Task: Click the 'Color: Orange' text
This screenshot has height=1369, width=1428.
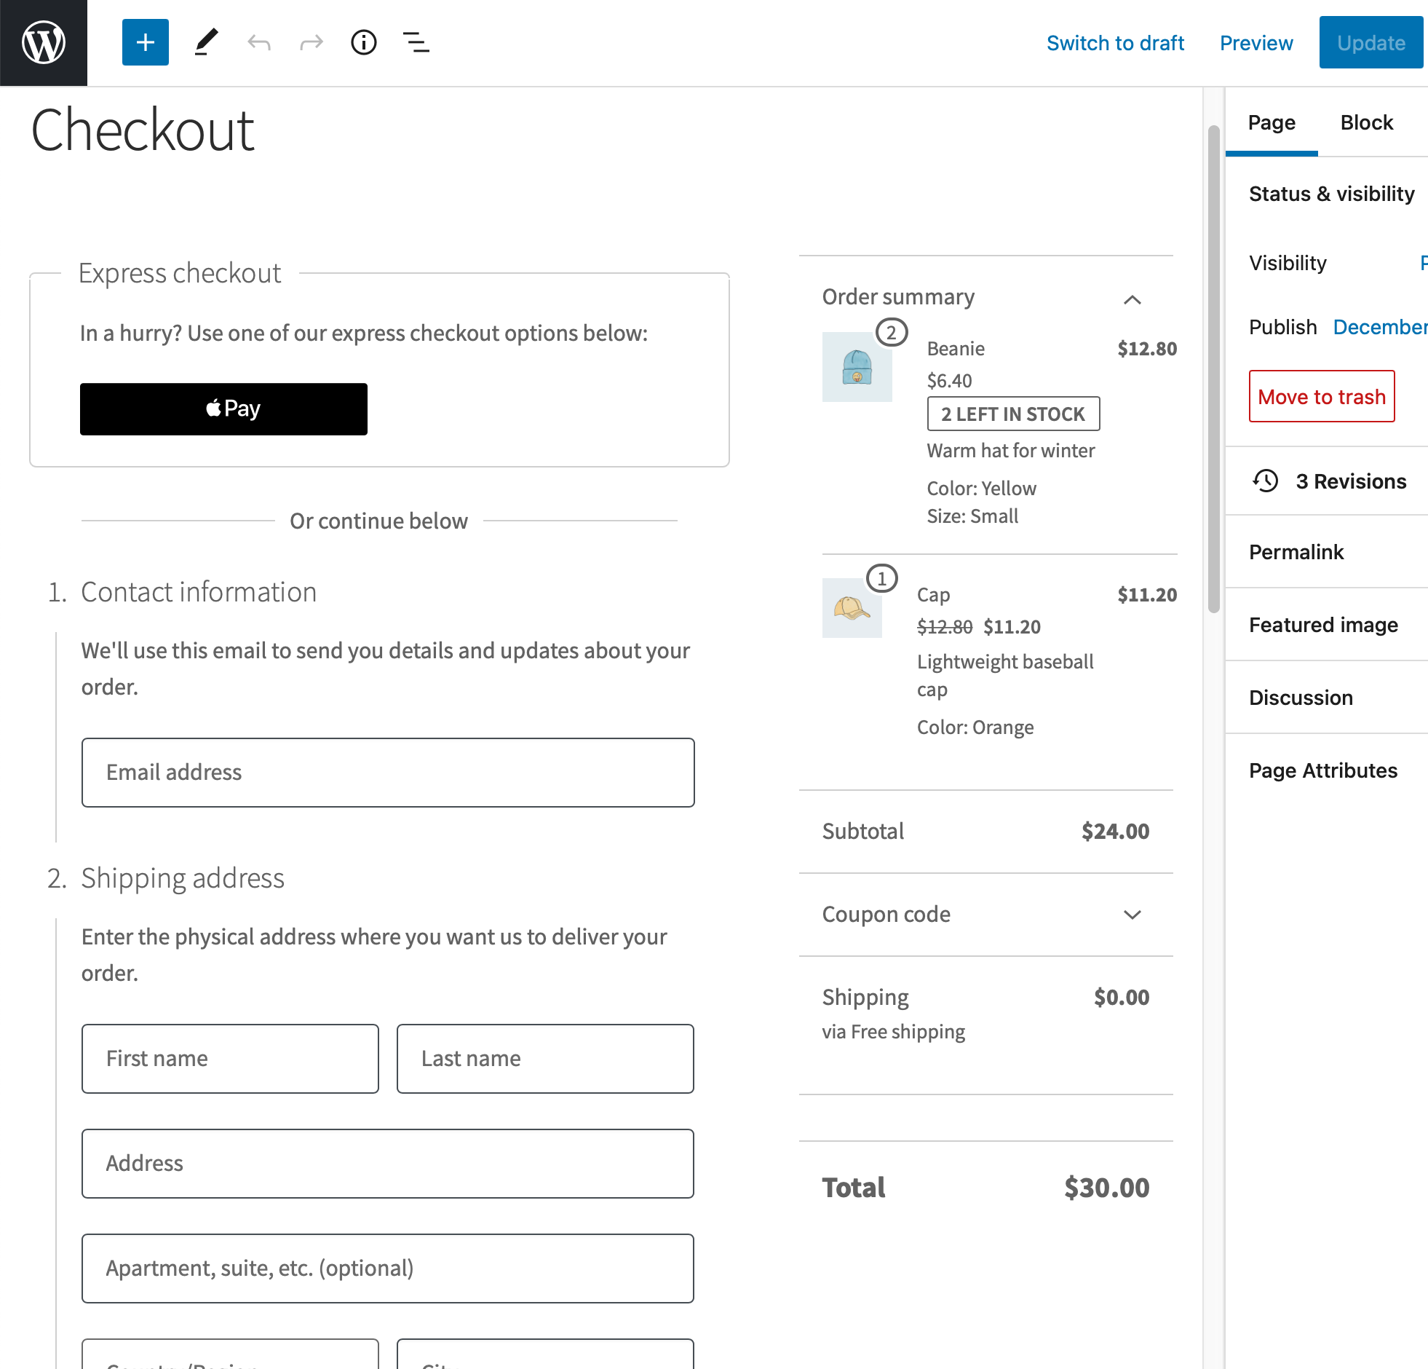Action: 975,727
